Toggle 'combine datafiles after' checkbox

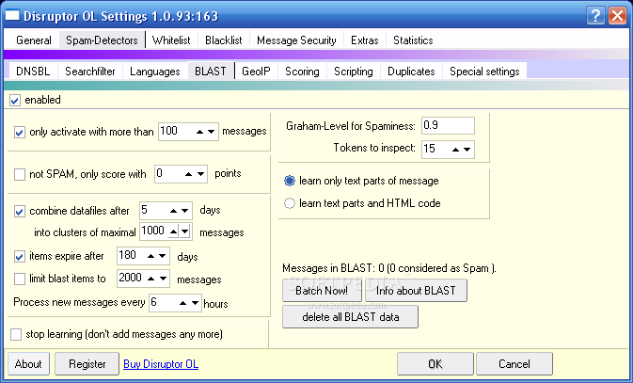pyautogui.click(x=20, y=212)
